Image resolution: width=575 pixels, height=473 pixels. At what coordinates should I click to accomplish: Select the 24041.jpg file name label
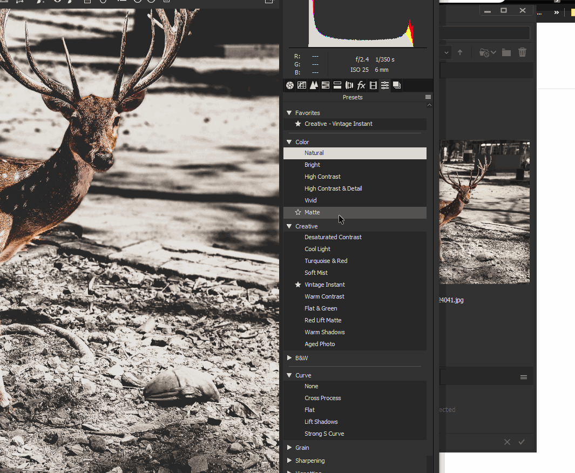click(451, 300)
